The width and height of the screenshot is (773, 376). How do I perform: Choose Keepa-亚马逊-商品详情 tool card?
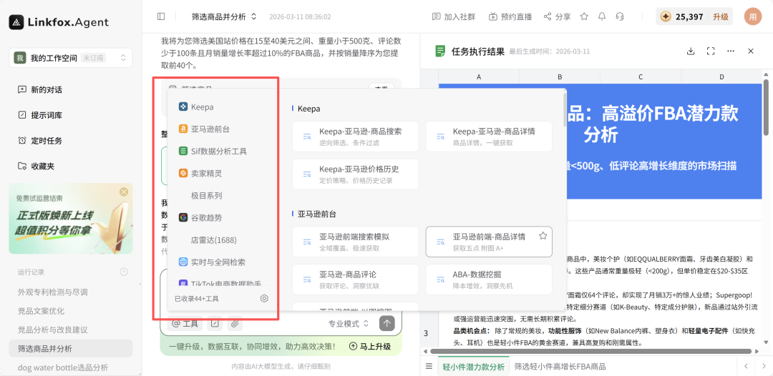point(489,137)
